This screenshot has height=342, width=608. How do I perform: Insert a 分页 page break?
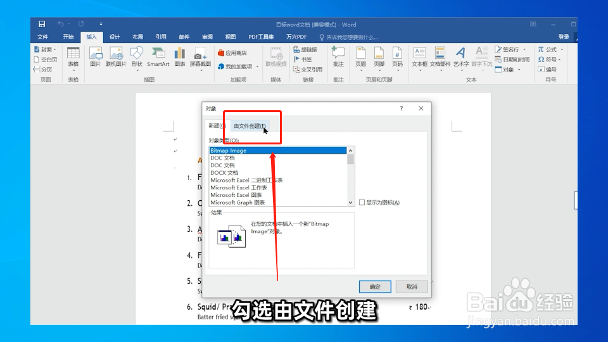point(42,70)
